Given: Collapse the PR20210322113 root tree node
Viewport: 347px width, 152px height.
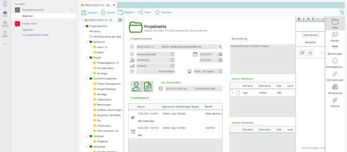Looking at the screenshot, I should click(83, 20).
